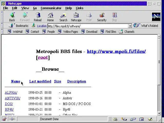Screen dimensions: 164x123
Task: Open the Contact personal toolbar link
Action: coord(32,32)
